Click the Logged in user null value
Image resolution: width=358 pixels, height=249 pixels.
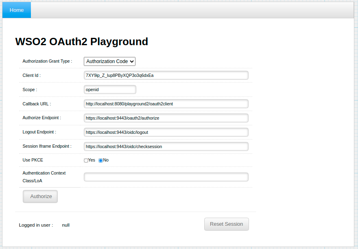tap(66, 225)
